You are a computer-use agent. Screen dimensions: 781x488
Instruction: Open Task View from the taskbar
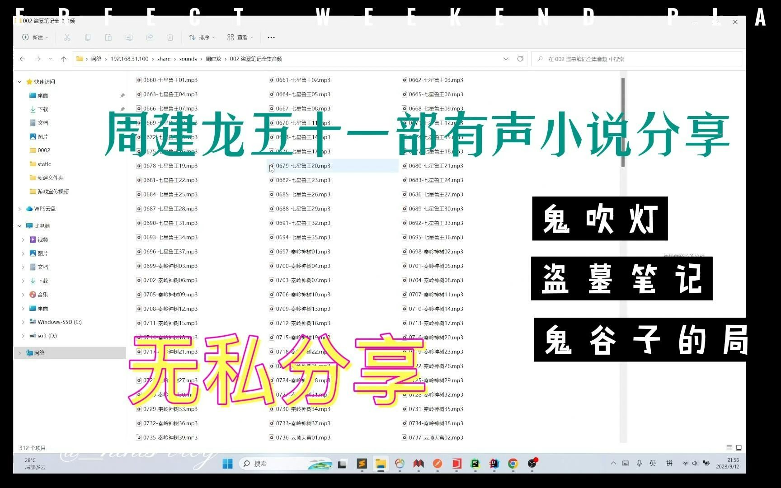(342, 464)
